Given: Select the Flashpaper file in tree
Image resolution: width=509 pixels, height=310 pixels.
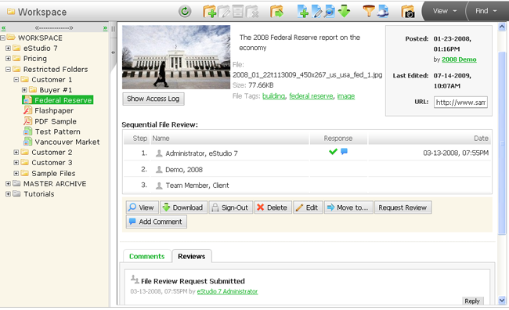Looking at the screenshot, I should click(54, 110).
